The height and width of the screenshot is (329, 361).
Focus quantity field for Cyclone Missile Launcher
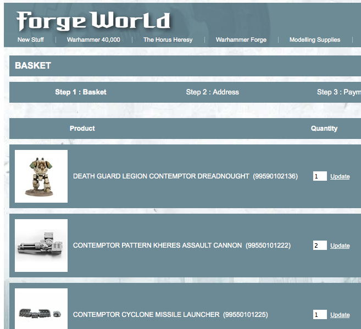tap(320, 315)
